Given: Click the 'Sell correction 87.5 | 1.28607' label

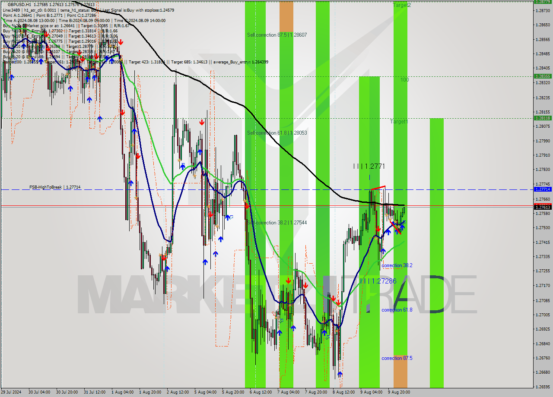Looking at the screenshot, I should [x=277, y=35].
